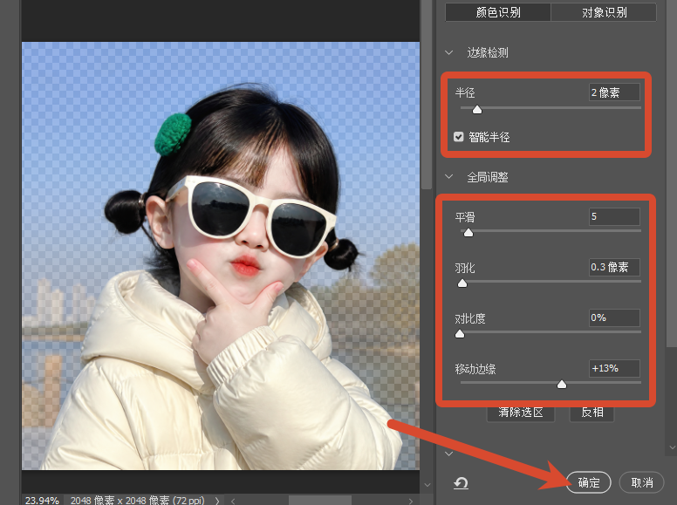677x505 pixels.
Task: Click the horizontal scrollbar right arrow
Action: pyautogui.click(x=411, y=502)
